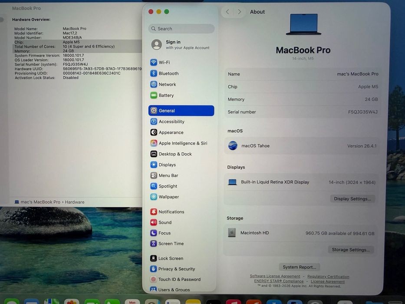Select the Sound label in the sidebar

(165, 222)
